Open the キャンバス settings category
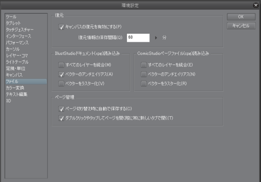The width and height of the screenshot is (261, 182). pos(26,75)
